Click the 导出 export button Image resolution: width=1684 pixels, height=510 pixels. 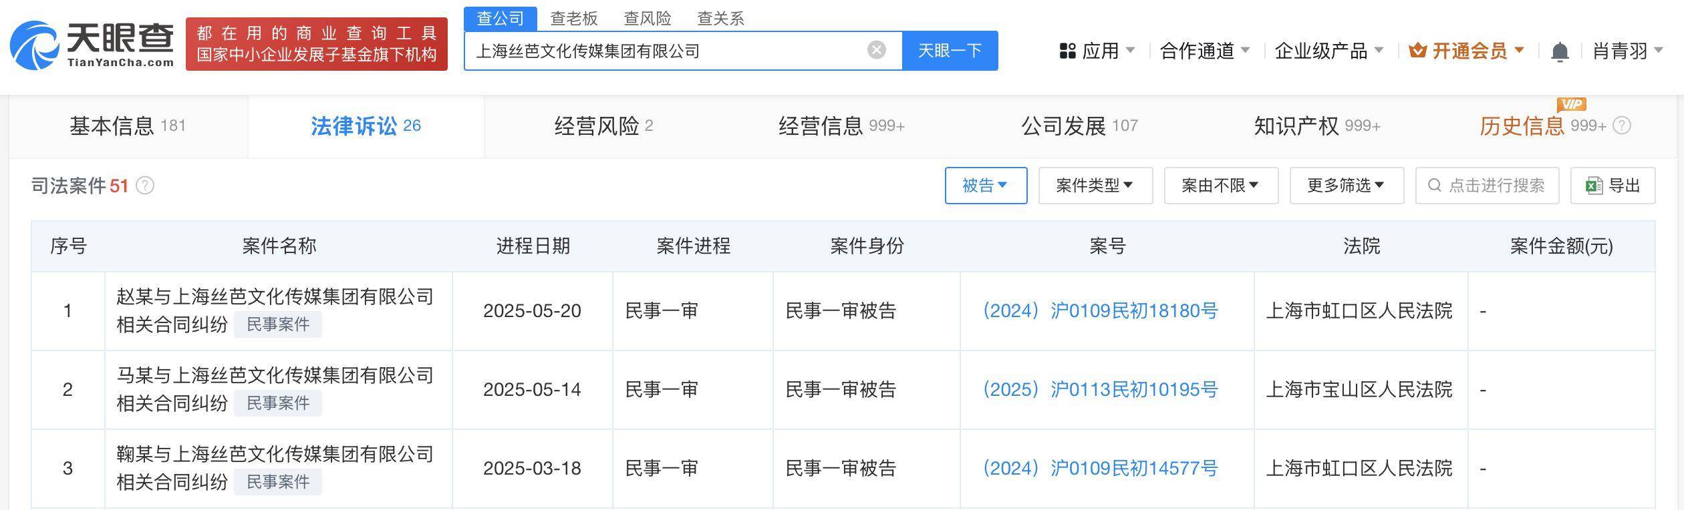click(x=1612, y=186)
